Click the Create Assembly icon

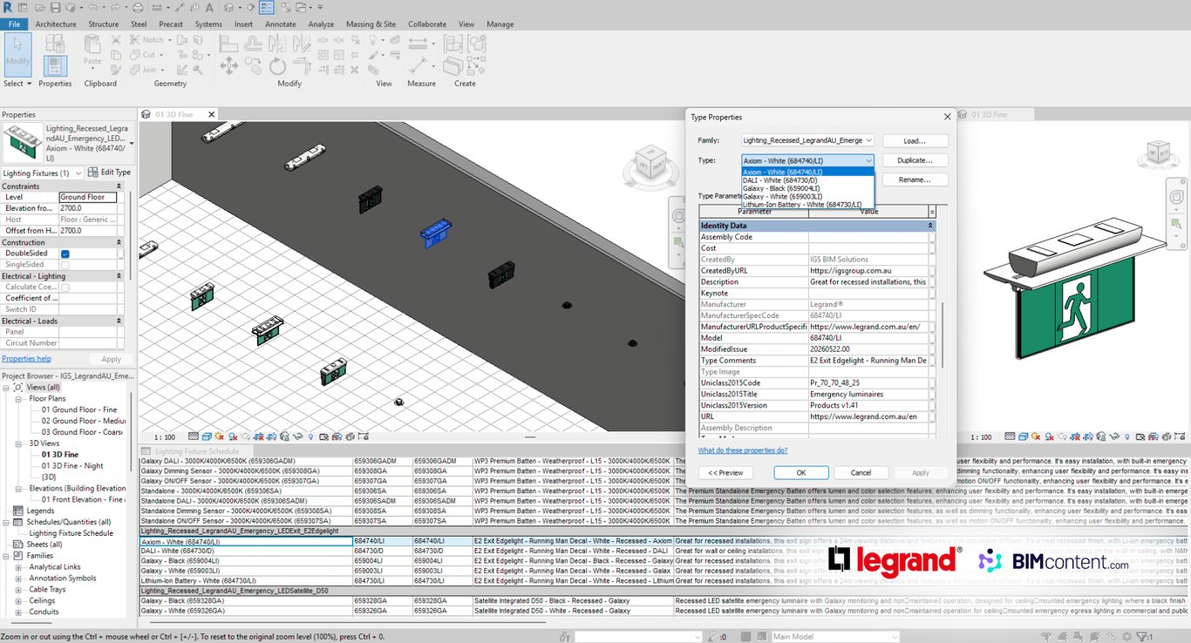(453, 43)
